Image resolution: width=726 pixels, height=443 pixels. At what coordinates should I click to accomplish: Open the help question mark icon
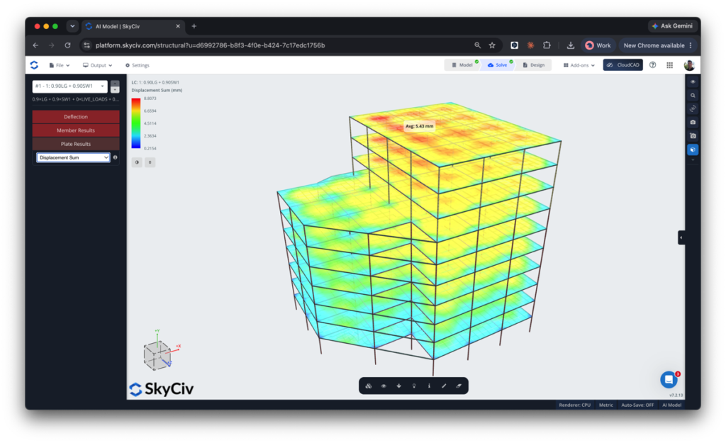click(652, 65)
